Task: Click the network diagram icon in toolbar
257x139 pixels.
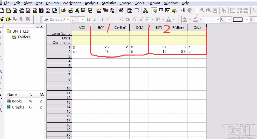Action: click(145, 11)
